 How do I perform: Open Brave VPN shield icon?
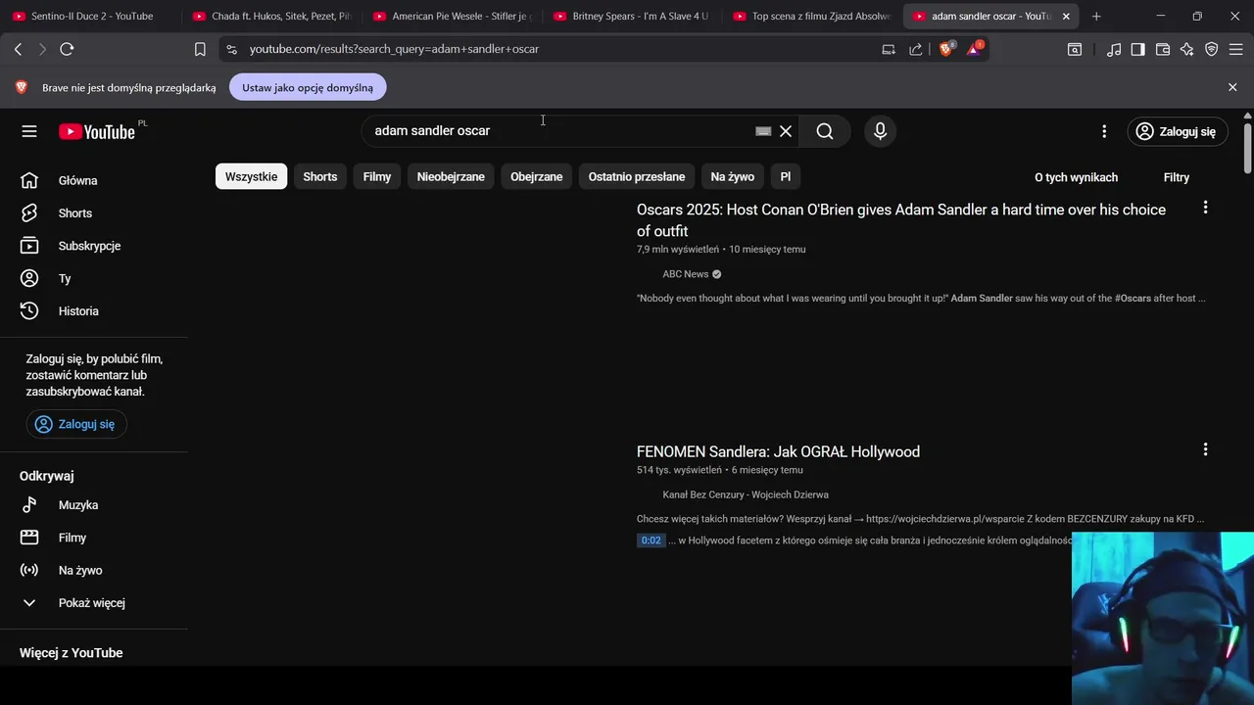pyautogui.click(x=1212, y=49)
